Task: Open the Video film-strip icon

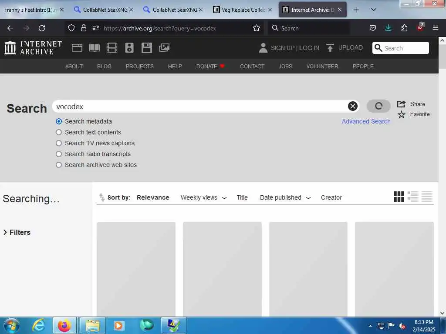Action: pos(112,48)
